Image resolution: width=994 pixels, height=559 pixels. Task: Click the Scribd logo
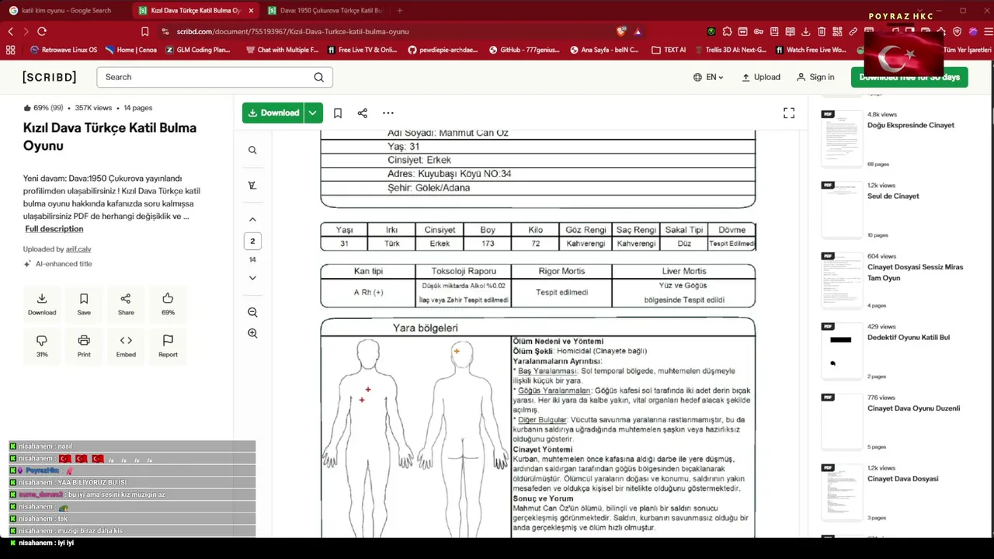(50, 77)
